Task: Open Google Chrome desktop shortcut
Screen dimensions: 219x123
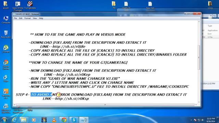Action: [x=6, y=65]
